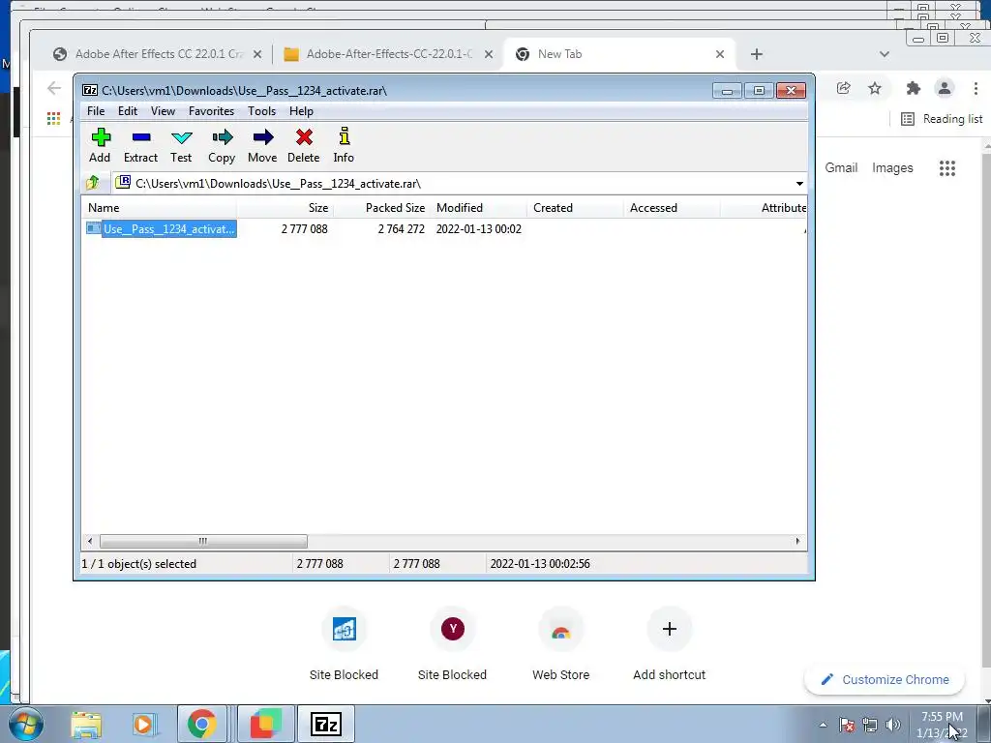991x743 pixels.
Task: Click the volume speaker tray icon
Action: coord(893,725)
